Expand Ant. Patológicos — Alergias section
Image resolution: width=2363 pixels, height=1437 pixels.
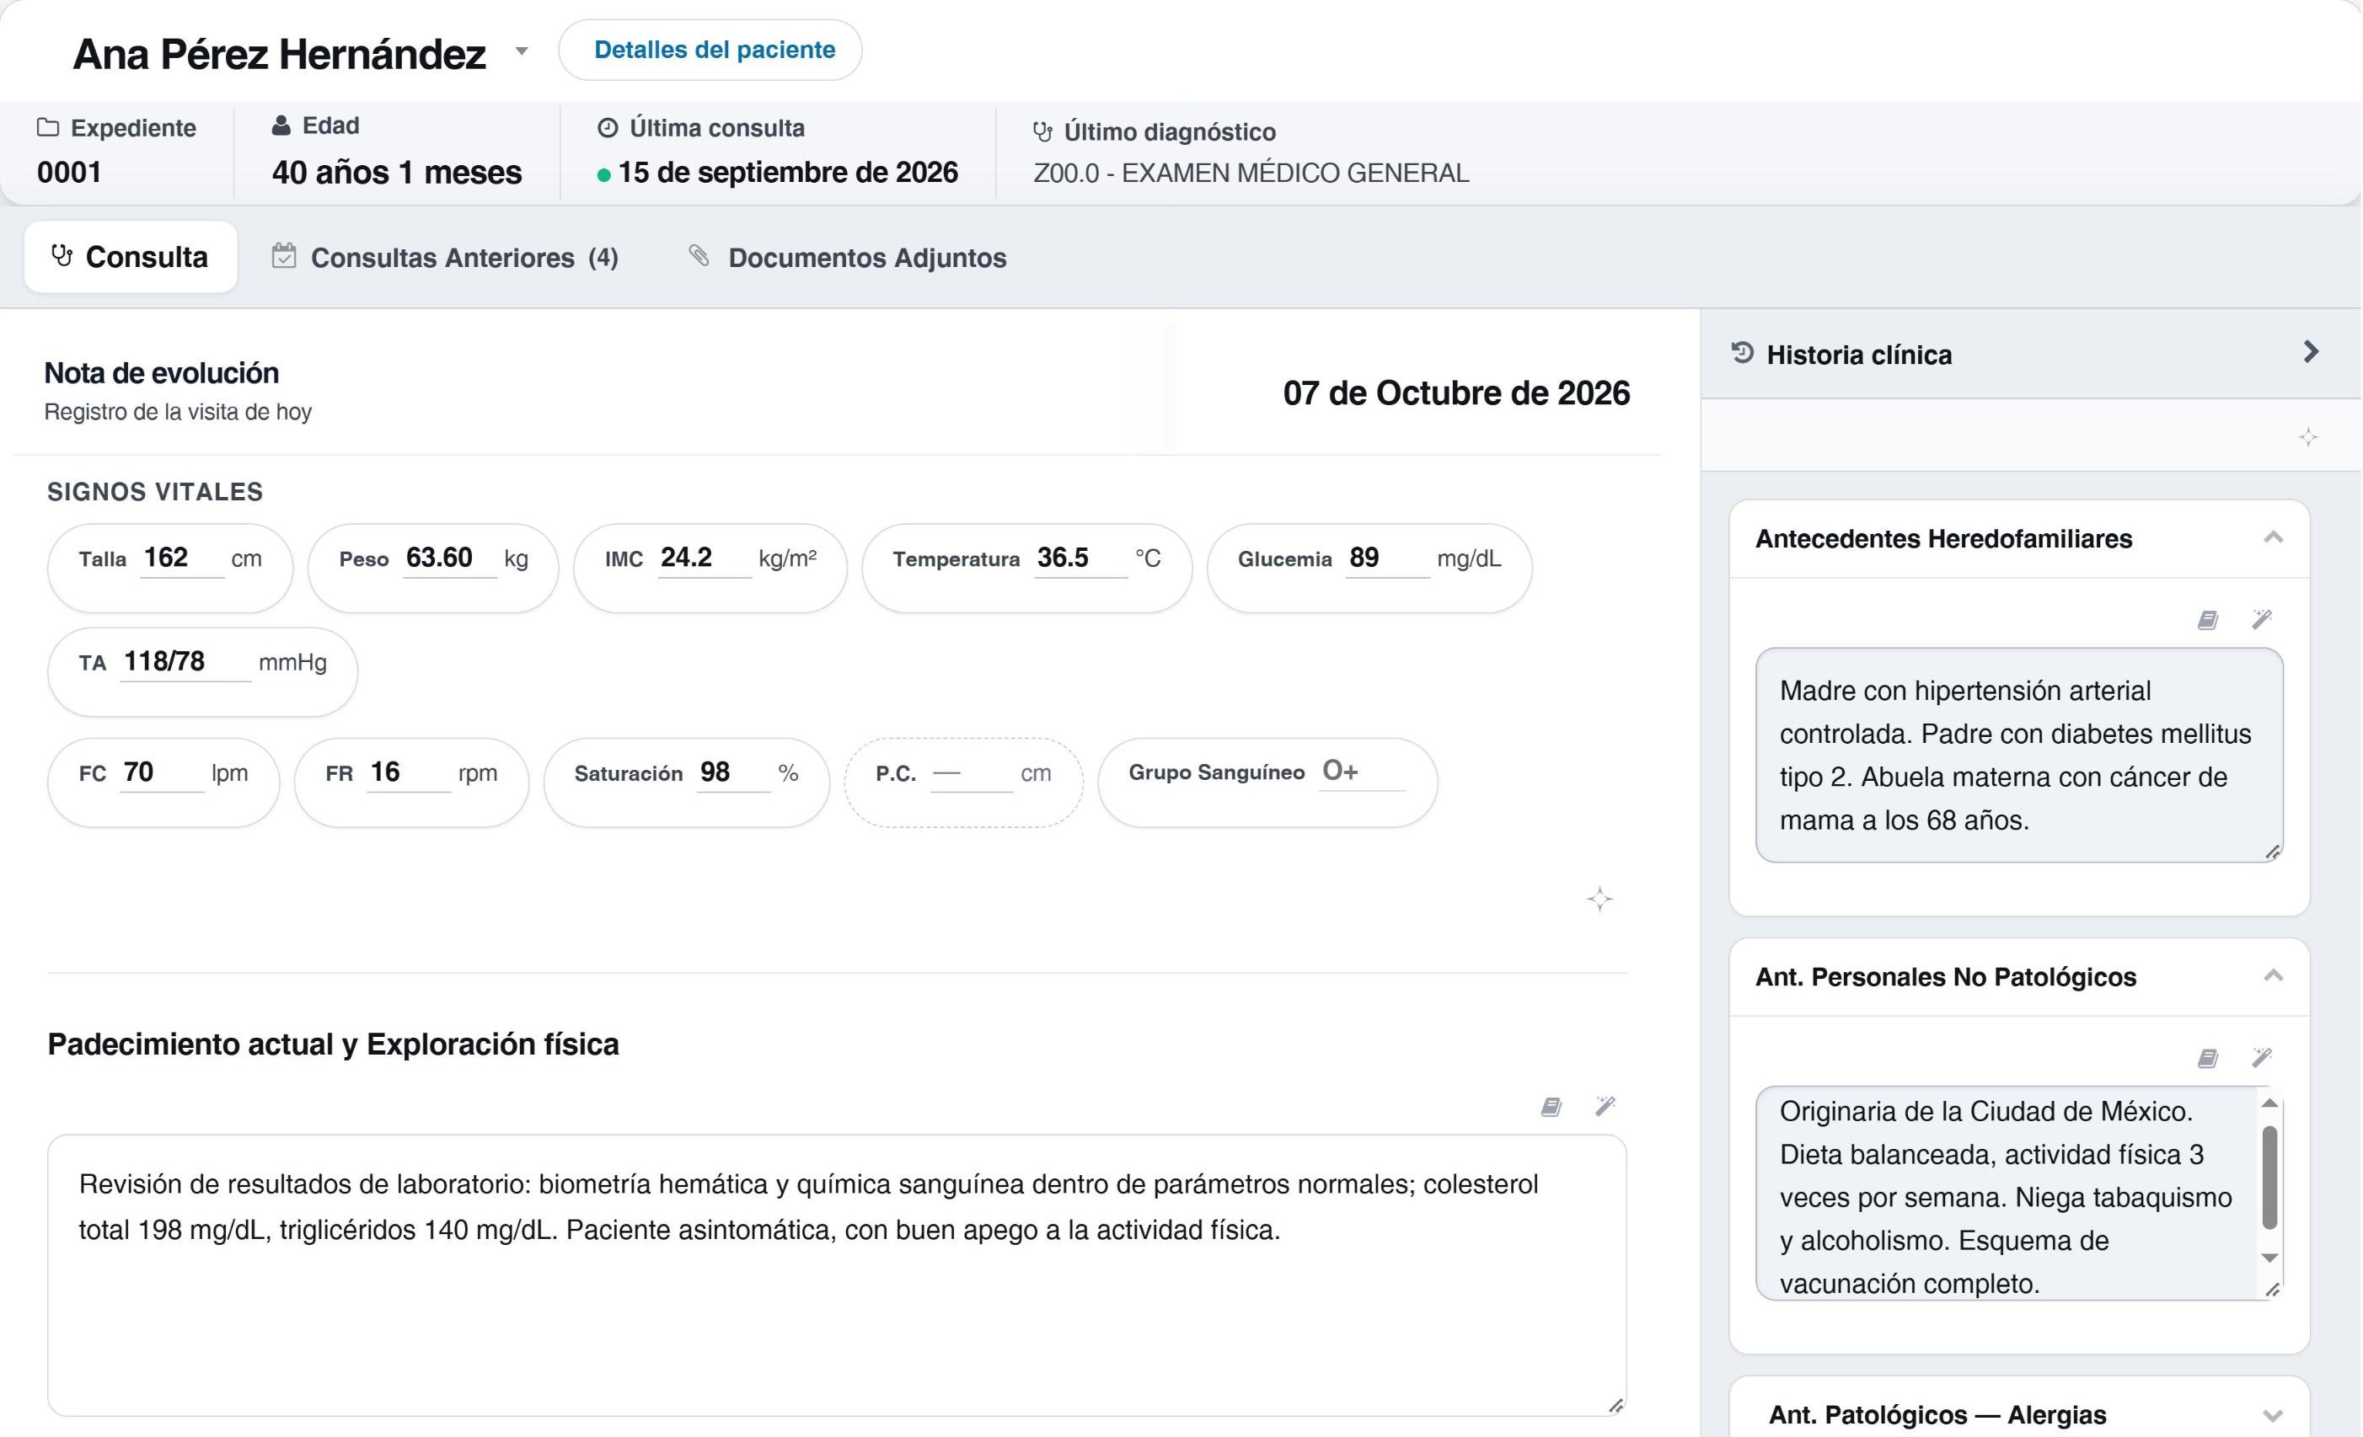[x=2273, y=1415]
